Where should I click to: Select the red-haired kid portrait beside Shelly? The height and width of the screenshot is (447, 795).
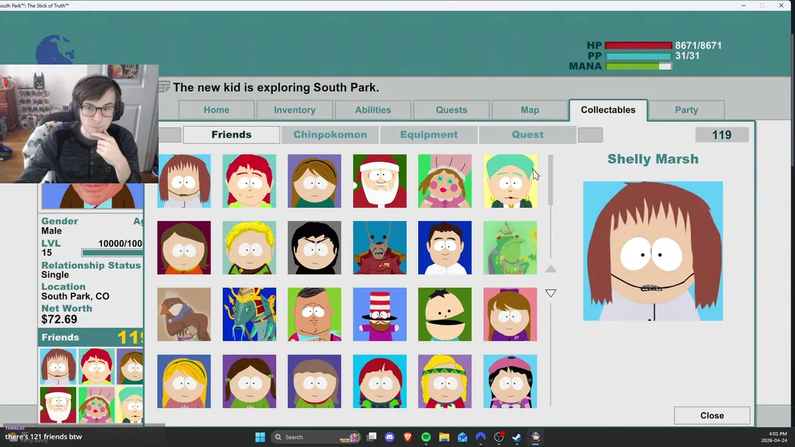click(x=249, y=181)
